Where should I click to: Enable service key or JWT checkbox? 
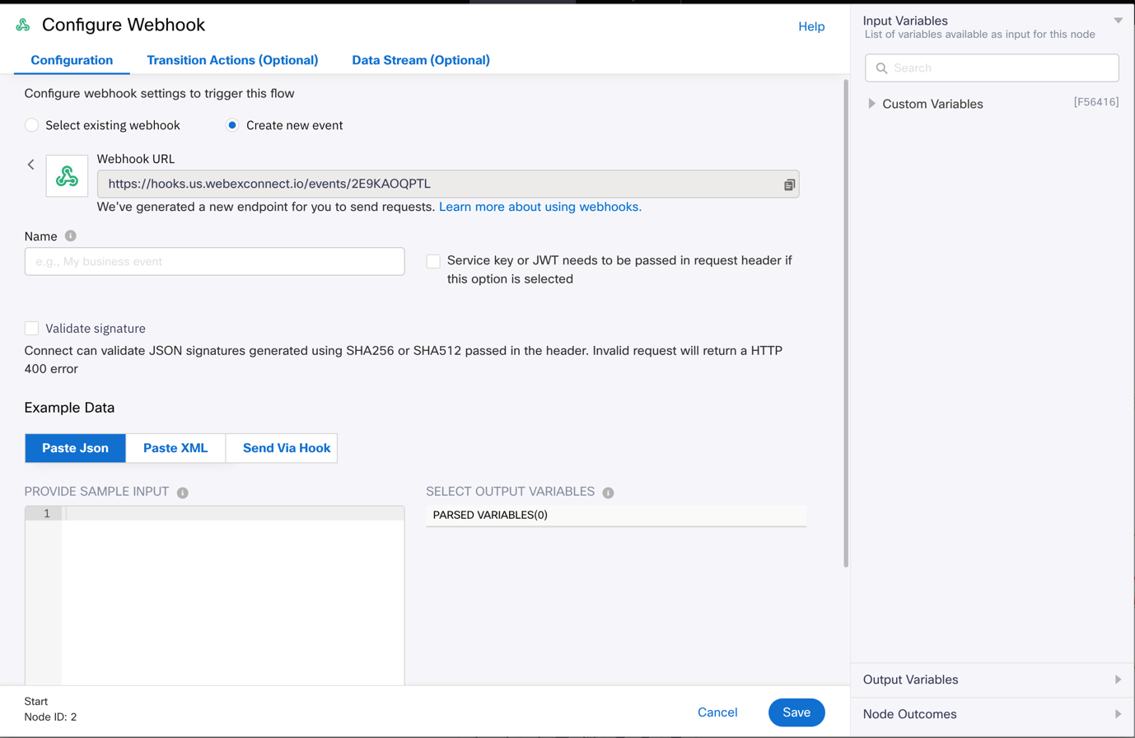[433, 261]
